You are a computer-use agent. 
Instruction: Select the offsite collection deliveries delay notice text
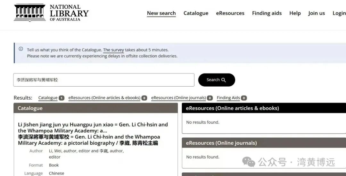point(102,56)
